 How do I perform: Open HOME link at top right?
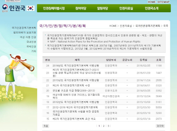(x=152, y=2)
